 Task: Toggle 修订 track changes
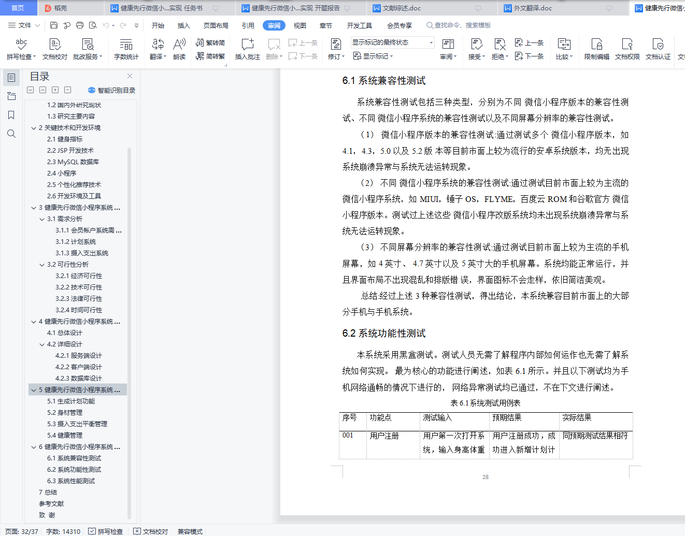(x=336, y=49)
